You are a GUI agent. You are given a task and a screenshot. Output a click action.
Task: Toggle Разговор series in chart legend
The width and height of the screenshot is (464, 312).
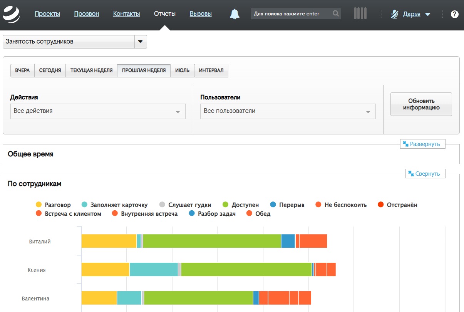(53, 205)
